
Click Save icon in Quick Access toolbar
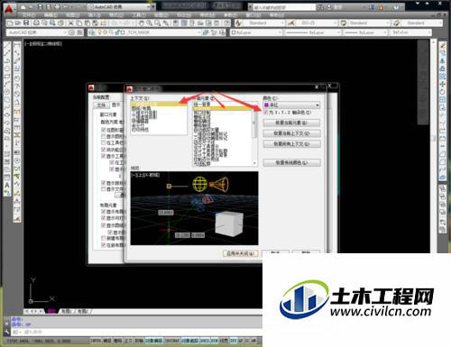(x=41, y=6)
